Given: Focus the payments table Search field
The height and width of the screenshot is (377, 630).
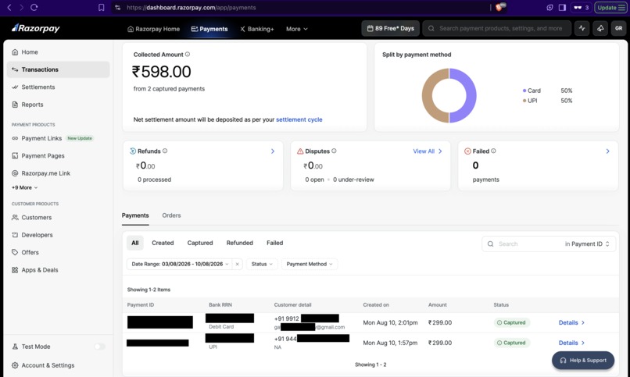Looking at the screenshot, I should (522, 244).
